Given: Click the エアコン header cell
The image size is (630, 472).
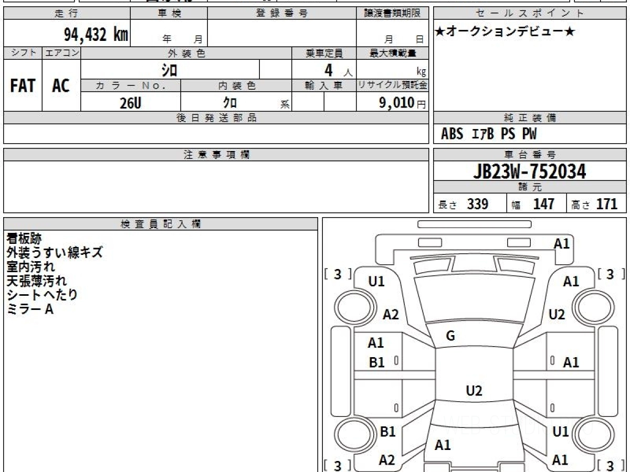Looking at the screenshot, I should tap(61, 53).
